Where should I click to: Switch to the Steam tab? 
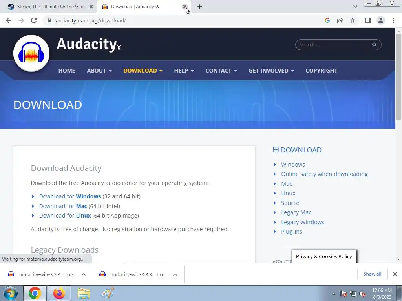click(49, 7)
